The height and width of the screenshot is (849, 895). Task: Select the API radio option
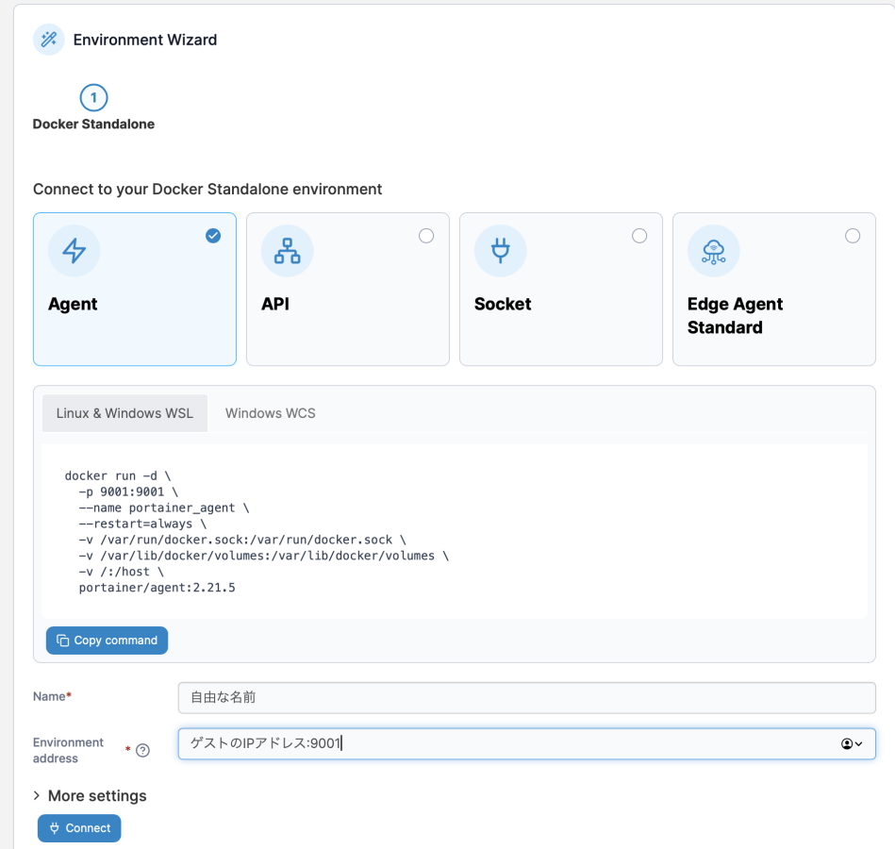426,236
